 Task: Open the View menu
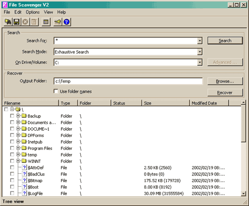tap(48, 12)
